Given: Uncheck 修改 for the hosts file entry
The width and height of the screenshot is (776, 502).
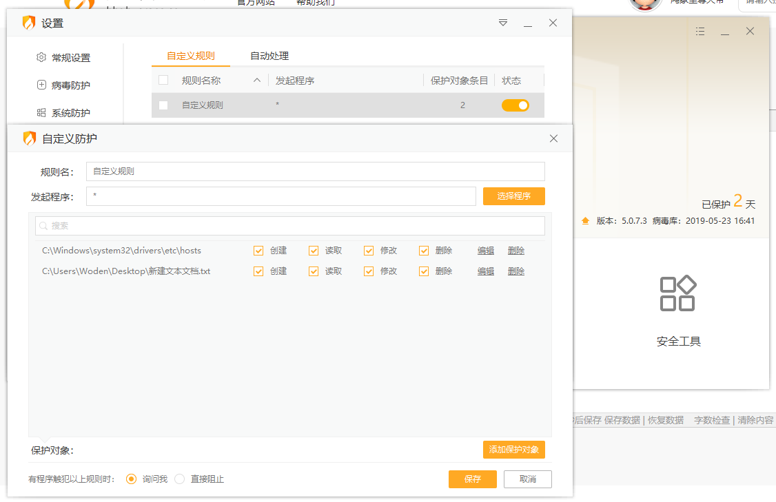Looking at the screenshot, I should (x=369, y=251).
